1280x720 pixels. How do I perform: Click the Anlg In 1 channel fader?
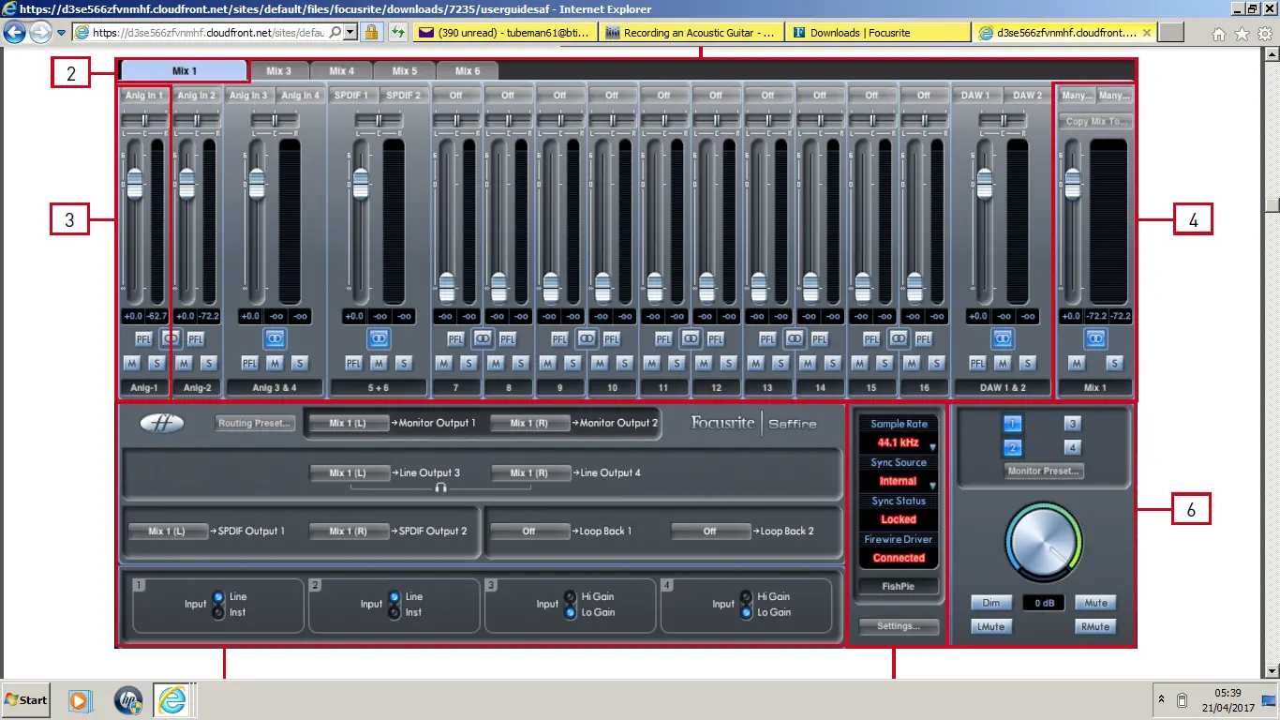click(x=135, y=184)
